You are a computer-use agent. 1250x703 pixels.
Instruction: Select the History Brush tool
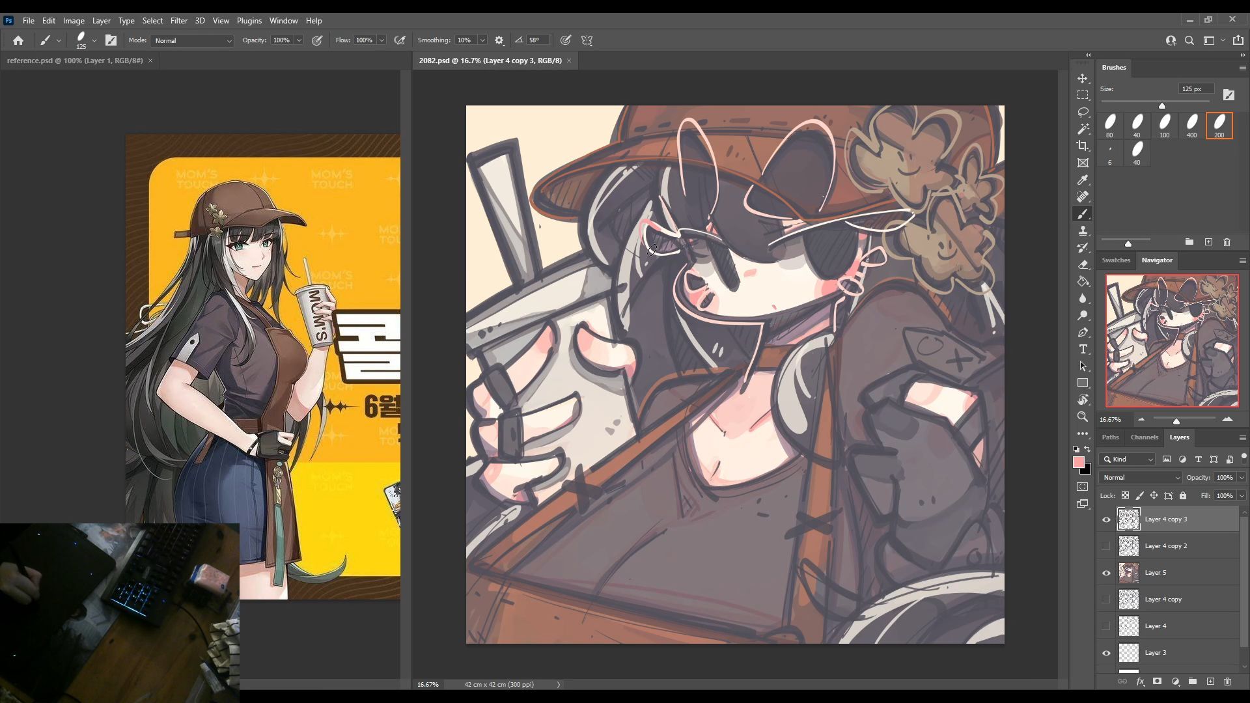[x=1083, y=247]
